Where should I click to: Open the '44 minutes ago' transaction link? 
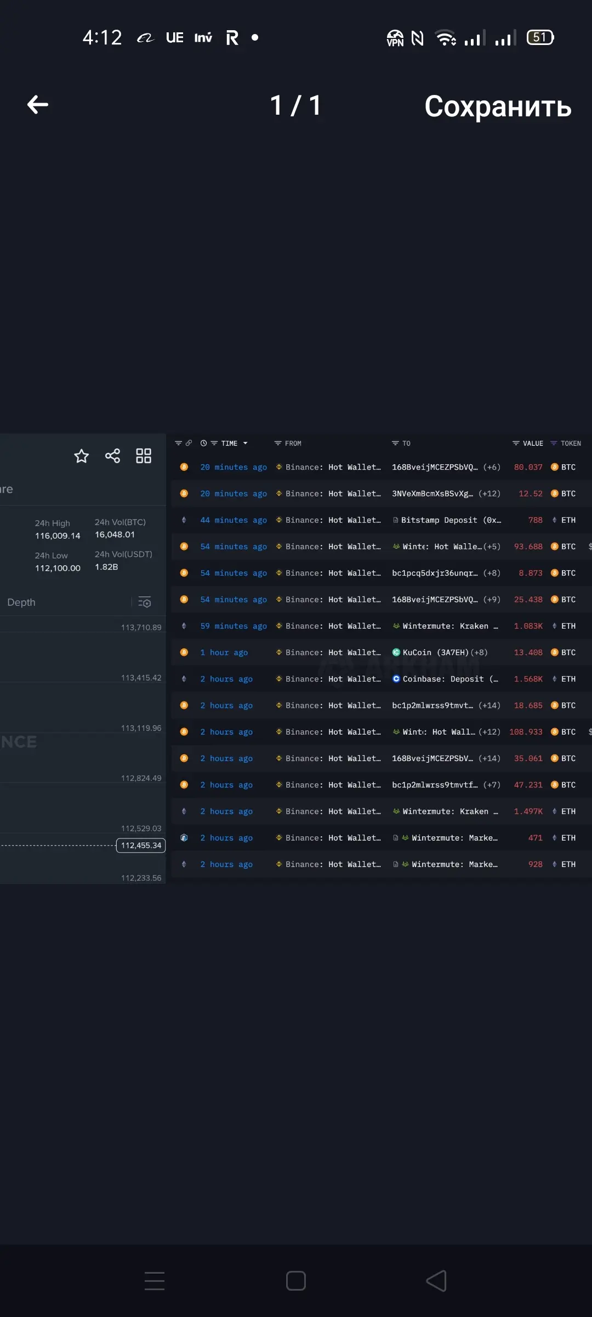[x=234, y=520]
